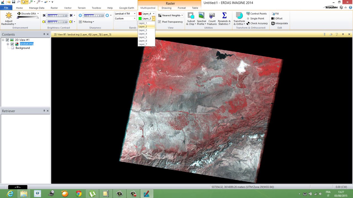Expand the Nearest Neighbor resampling dropdown

182,15
